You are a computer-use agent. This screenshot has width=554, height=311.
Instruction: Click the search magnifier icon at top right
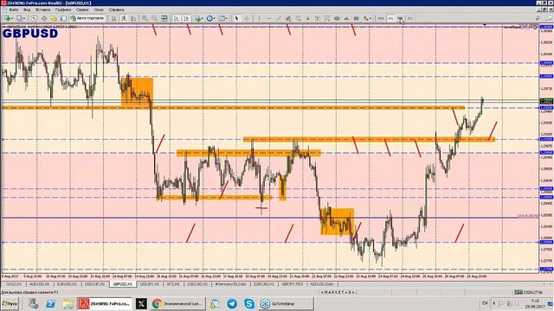pos(538,18)
